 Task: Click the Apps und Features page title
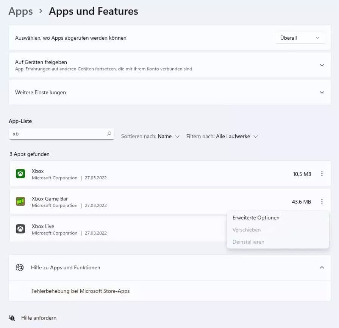(94, 11)
